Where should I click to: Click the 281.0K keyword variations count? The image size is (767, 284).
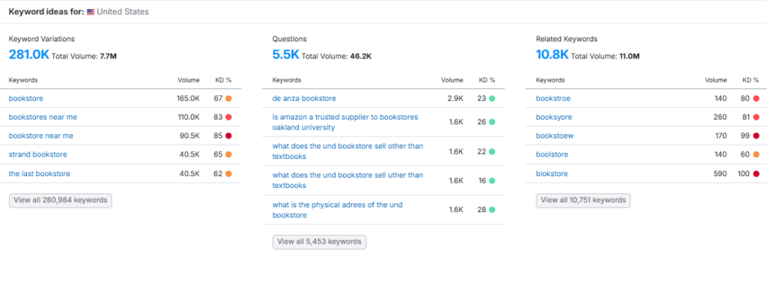(x=29, y=55)
